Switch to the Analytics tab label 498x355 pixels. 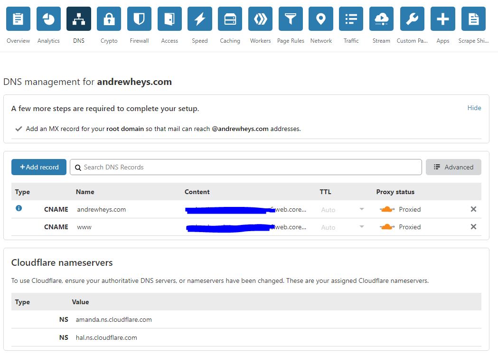pos(48,41)
